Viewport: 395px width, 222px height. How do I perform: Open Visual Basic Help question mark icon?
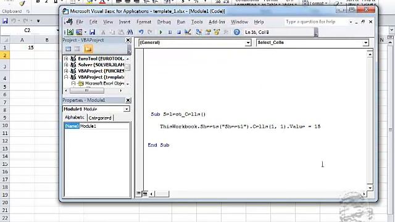pyautogui.click(x=237, y=32)
